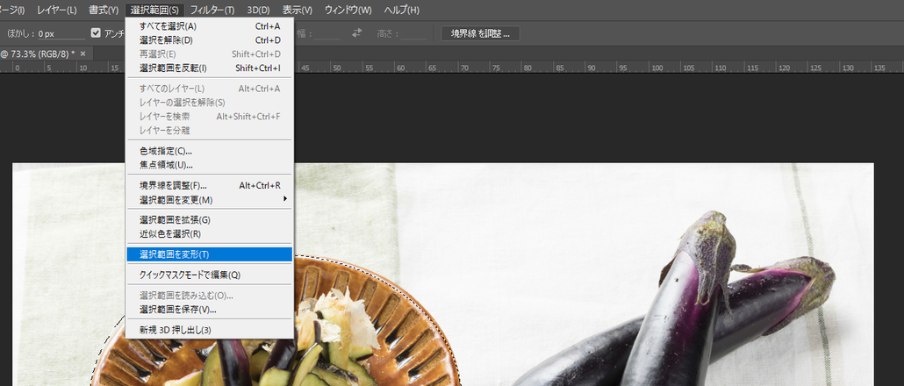Screen dimensions: 904x386
Task: Choose 選択範囲を反転(I) menu item
Action: pyautogui.click(x=209, y=68)
